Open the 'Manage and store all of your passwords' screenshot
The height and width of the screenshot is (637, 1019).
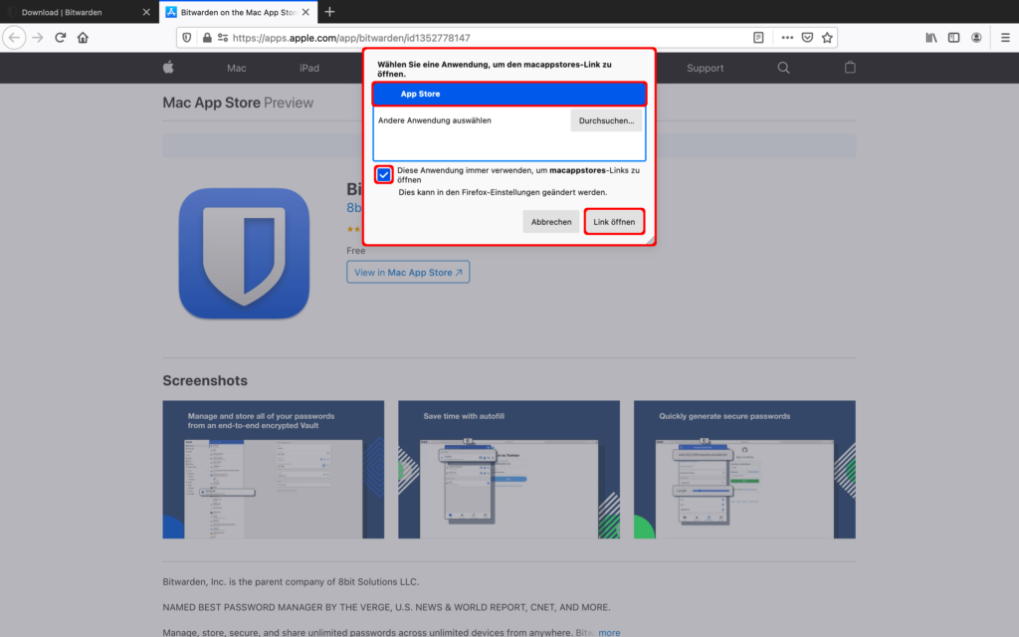[273, 470]
